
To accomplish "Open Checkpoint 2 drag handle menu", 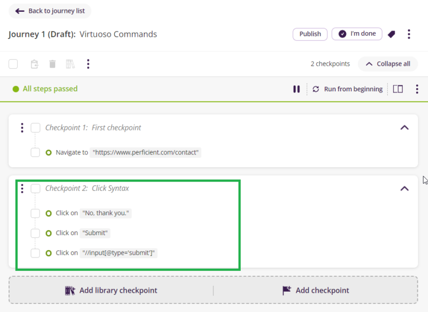I will tap(22, 189).
